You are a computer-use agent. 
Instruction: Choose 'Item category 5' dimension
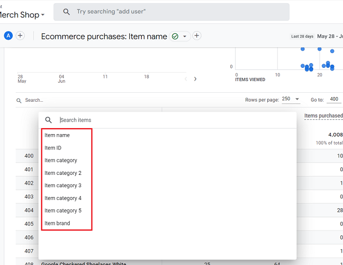[63, 211]
